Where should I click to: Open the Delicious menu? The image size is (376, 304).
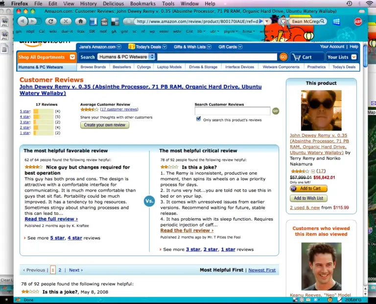tap(113, 3)
